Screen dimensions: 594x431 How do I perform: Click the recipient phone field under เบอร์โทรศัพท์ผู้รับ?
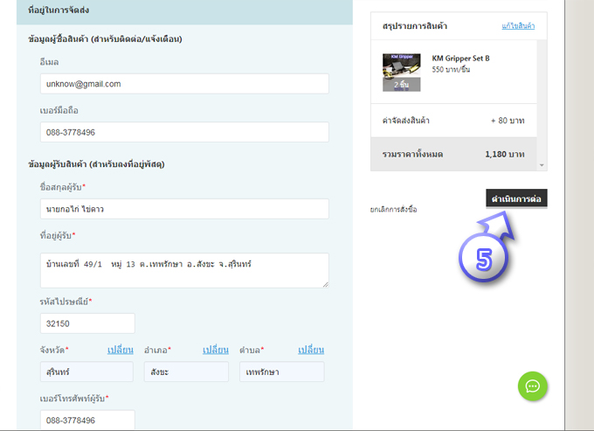point(87,420)
